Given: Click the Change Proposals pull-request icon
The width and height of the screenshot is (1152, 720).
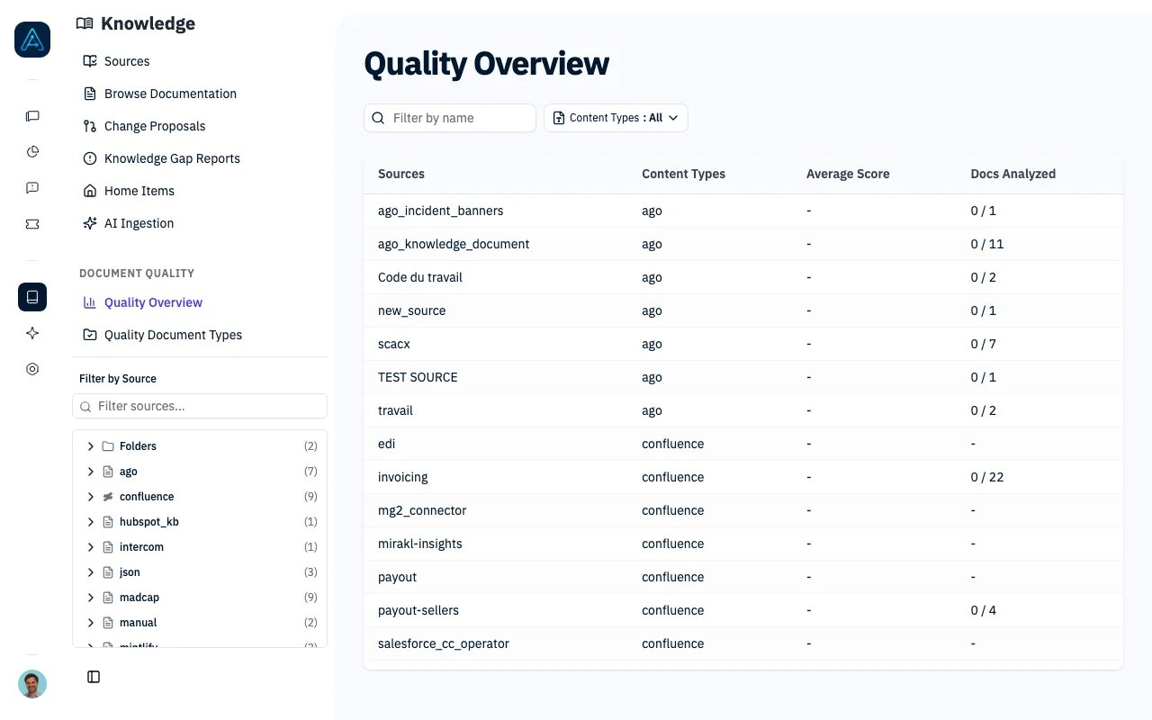Looking at the screenshot, I should click(x=89, y=126).
